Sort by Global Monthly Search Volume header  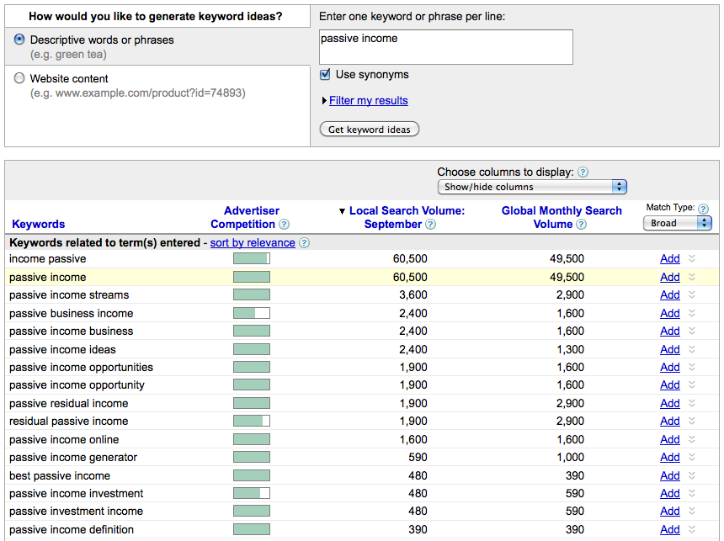pos(562,217)
